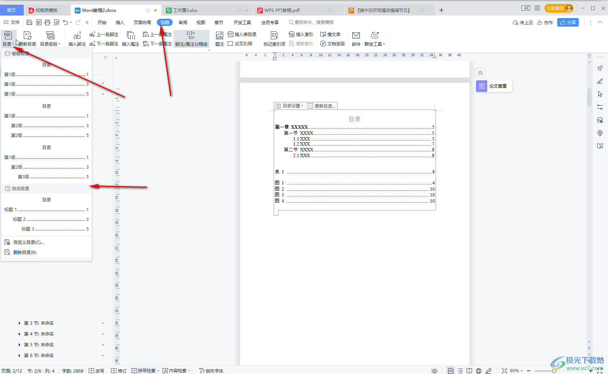
Task: Open the 页面布局 ribbon tab
Action: coord(142,22)
